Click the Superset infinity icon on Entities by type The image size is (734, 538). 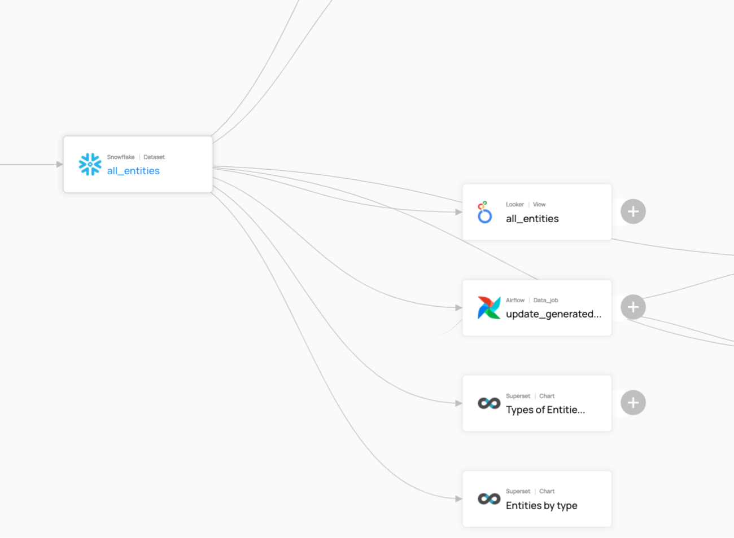coord(488,499)
